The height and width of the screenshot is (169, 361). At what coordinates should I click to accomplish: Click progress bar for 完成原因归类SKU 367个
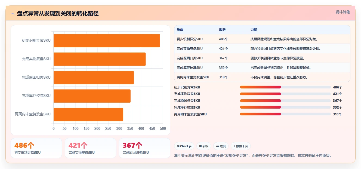(285, 101)
